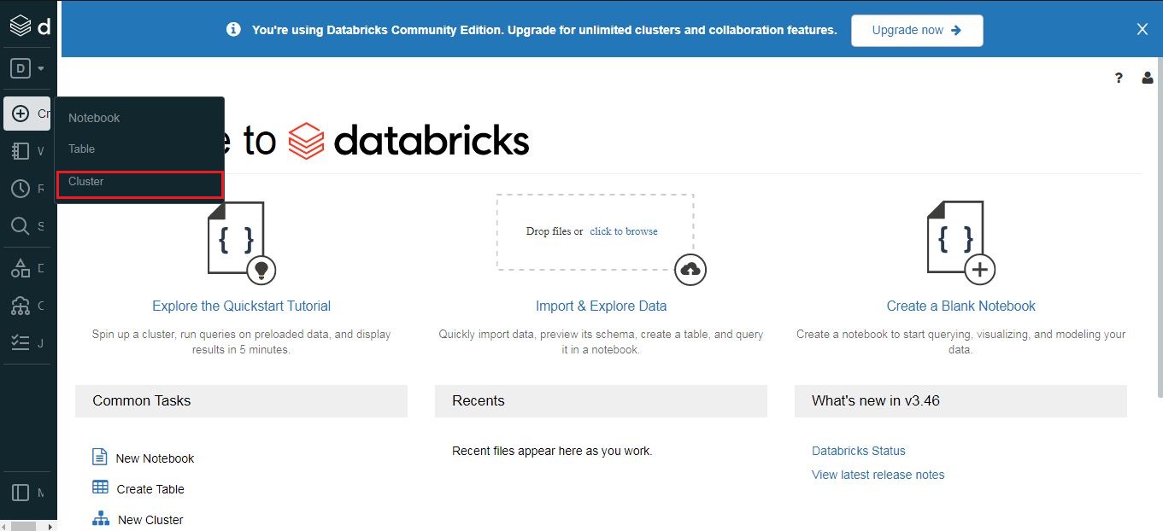Image resolution: width=1163 pixels, height=531 pixels.
Task: Click the Upgrade now button
Action: (x=917, y=30)
